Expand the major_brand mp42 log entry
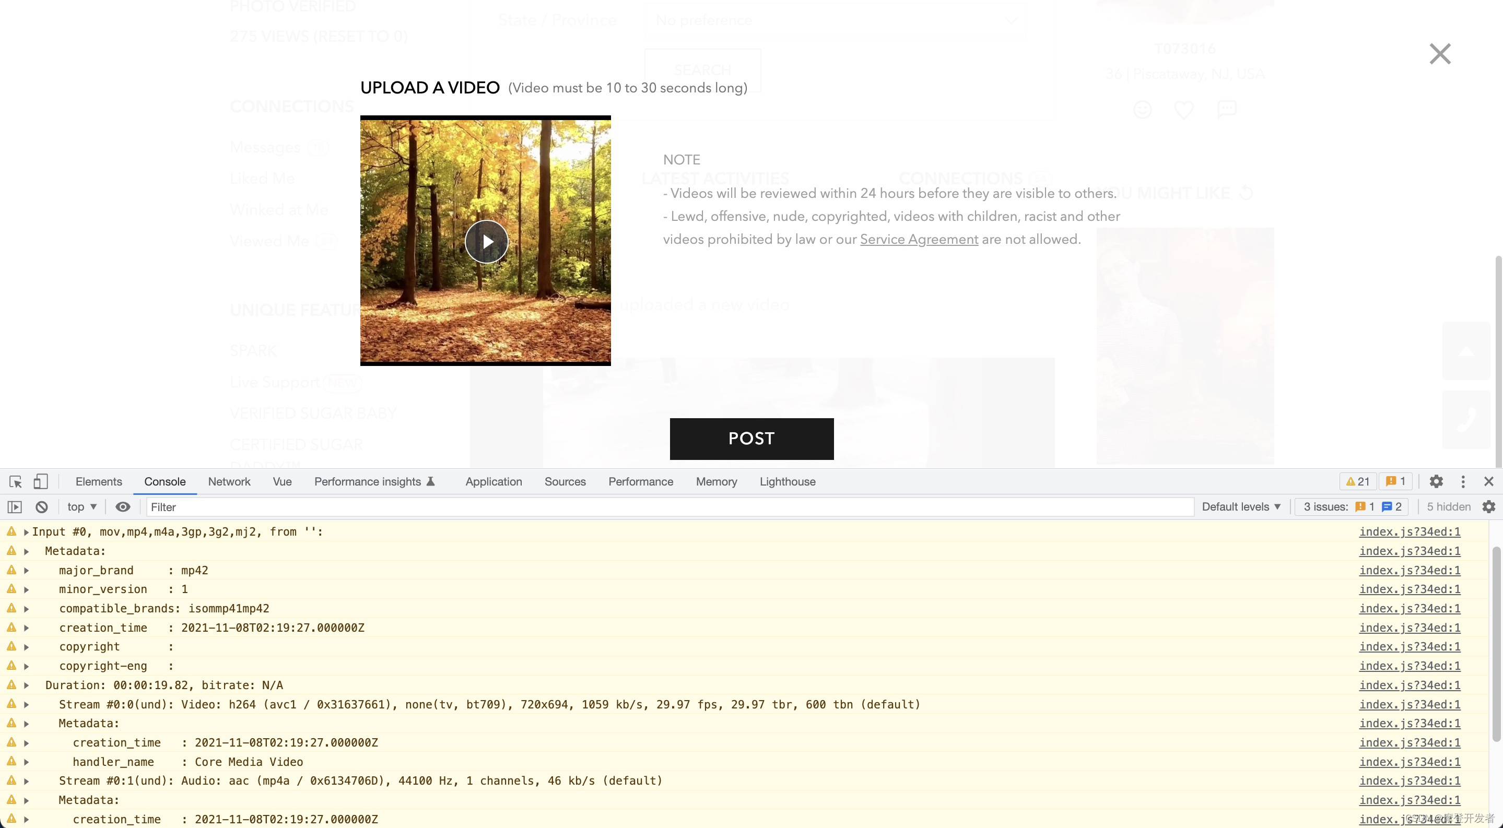The width and height of the screenshot is (1503, 828). pyautogui.click(x=26, y=570)
